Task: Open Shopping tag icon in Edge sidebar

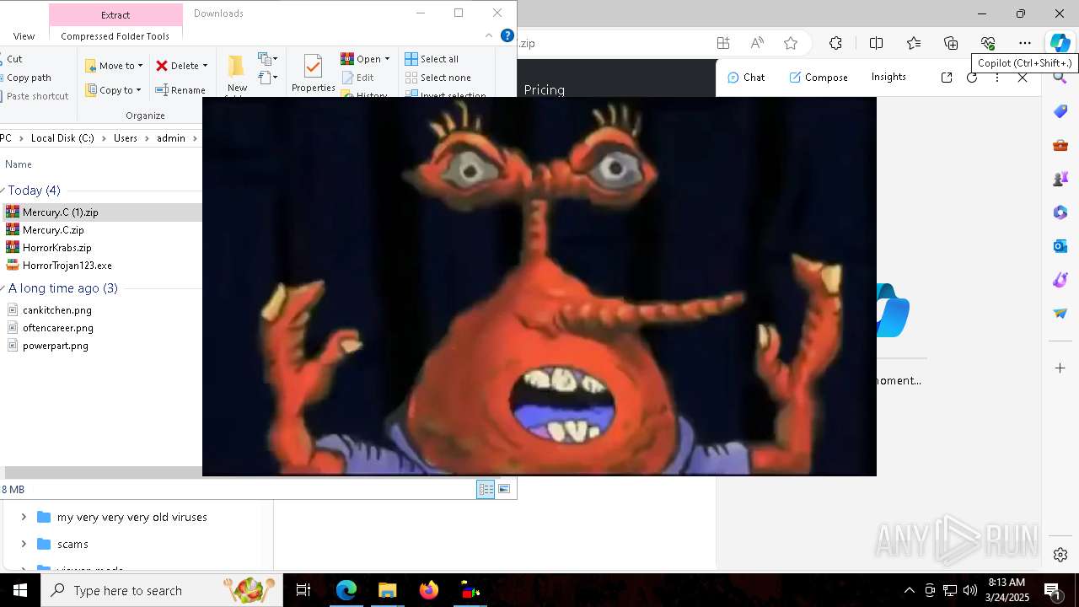Action: click(x=1060, y=111)
